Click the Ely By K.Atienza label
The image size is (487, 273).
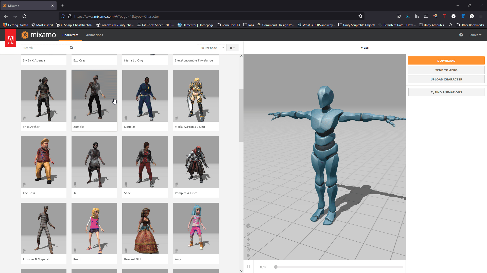coord(34,60)
